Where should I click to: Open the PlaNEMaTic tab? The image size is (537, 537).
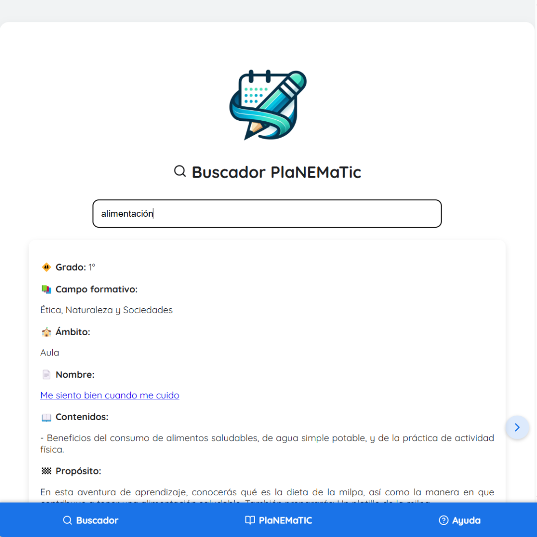[280, 520]
